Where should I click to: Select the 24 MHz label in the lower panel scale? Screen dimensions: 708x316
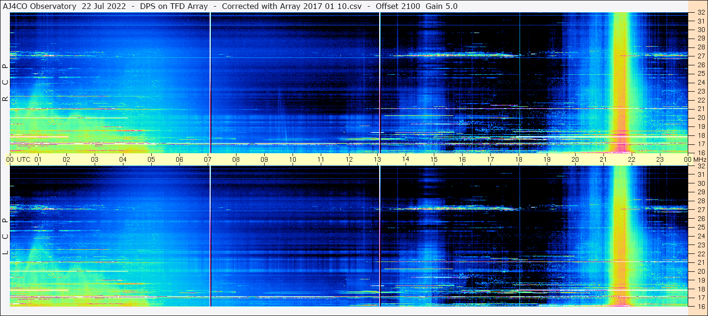tap(700, 236)
